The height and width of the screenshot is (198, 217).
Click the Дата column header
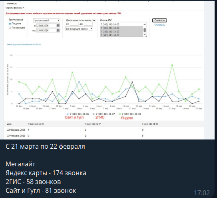(9, 124)
